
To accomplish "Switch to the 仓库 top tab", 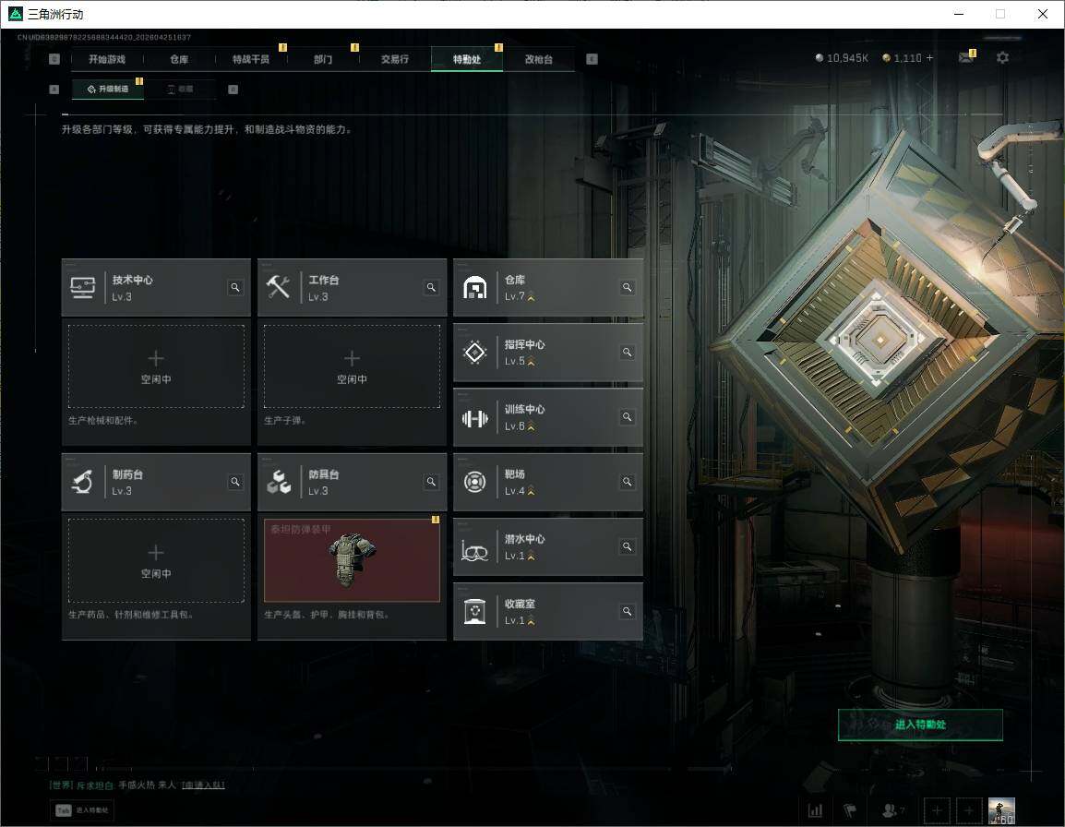I will (179, 59).
